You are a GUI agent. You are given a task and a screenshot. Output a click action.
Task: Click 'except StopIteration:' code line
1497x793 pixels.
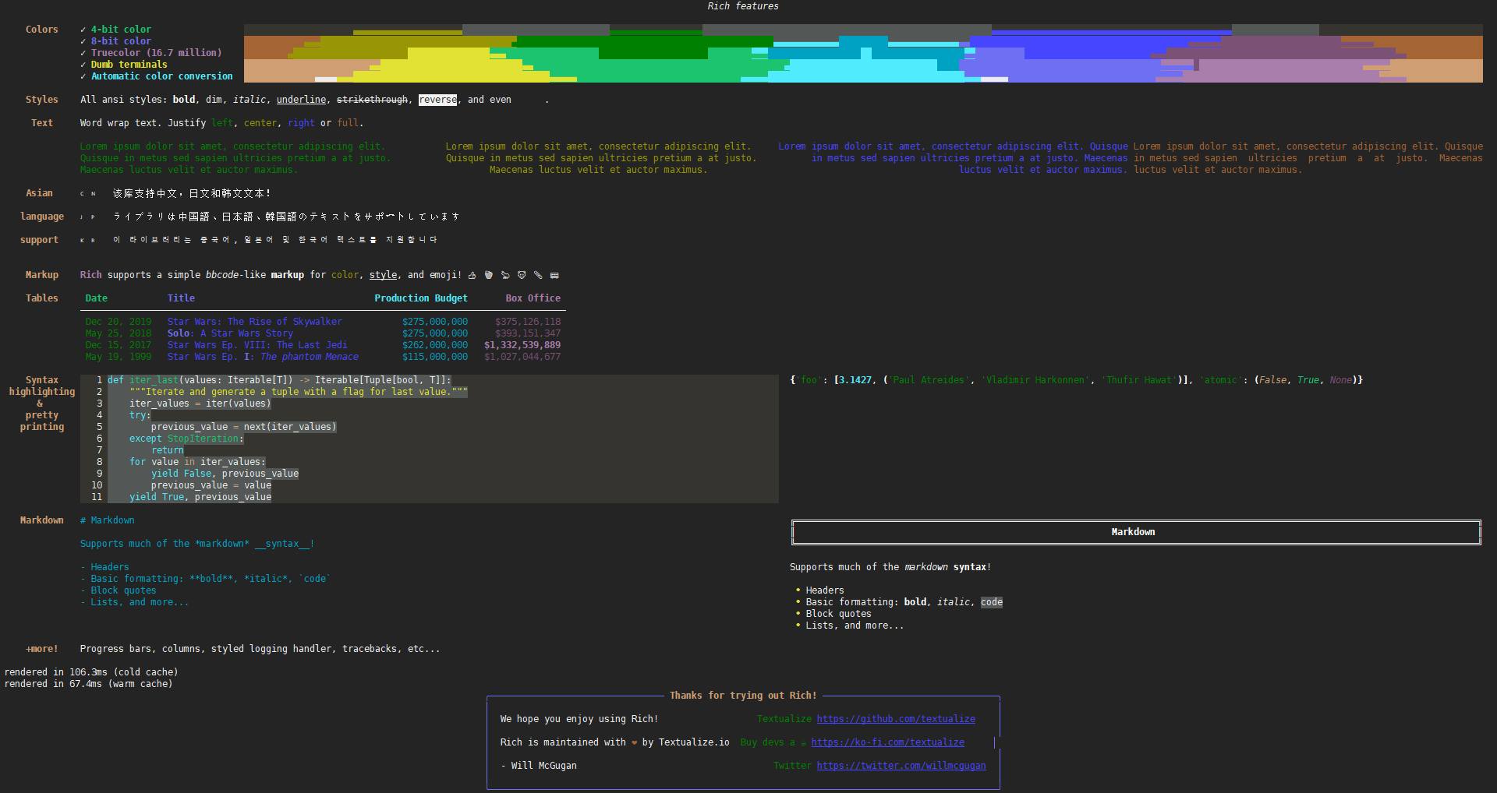[x=186, y=439]
